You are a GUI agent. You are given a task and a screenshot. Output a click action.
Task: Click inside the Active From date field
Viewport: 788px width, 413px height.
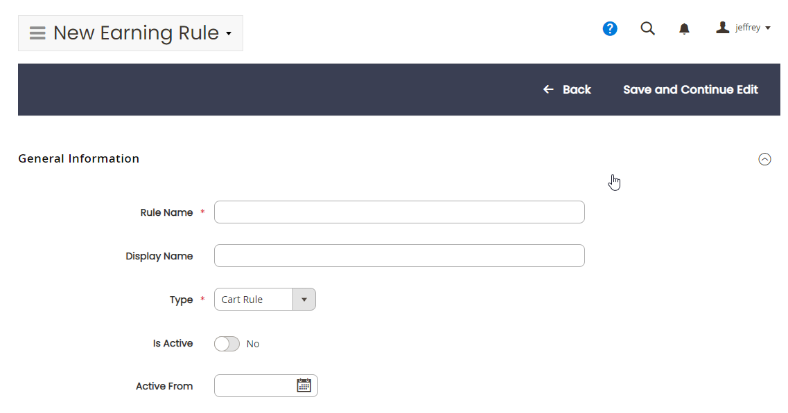click(x=255, y=385)
